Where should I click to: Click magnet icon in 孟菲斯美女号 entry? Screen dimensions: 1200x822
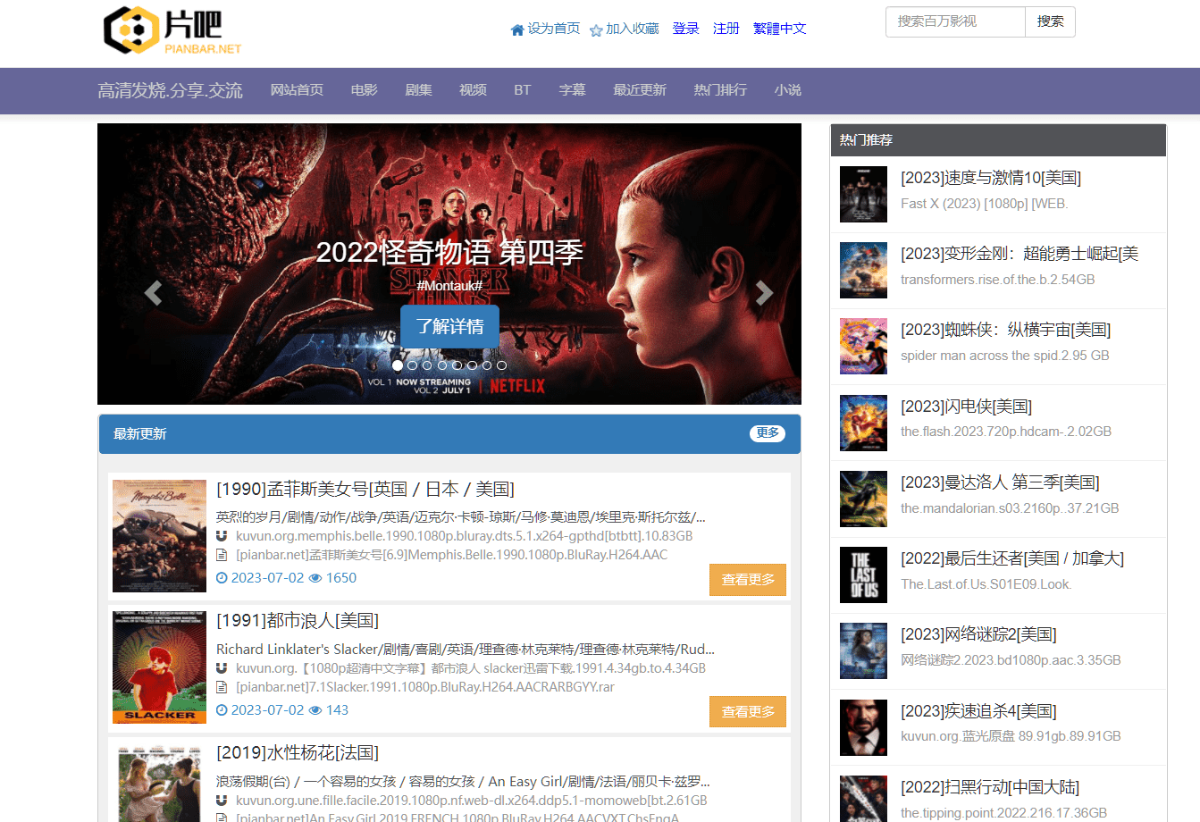222,536
